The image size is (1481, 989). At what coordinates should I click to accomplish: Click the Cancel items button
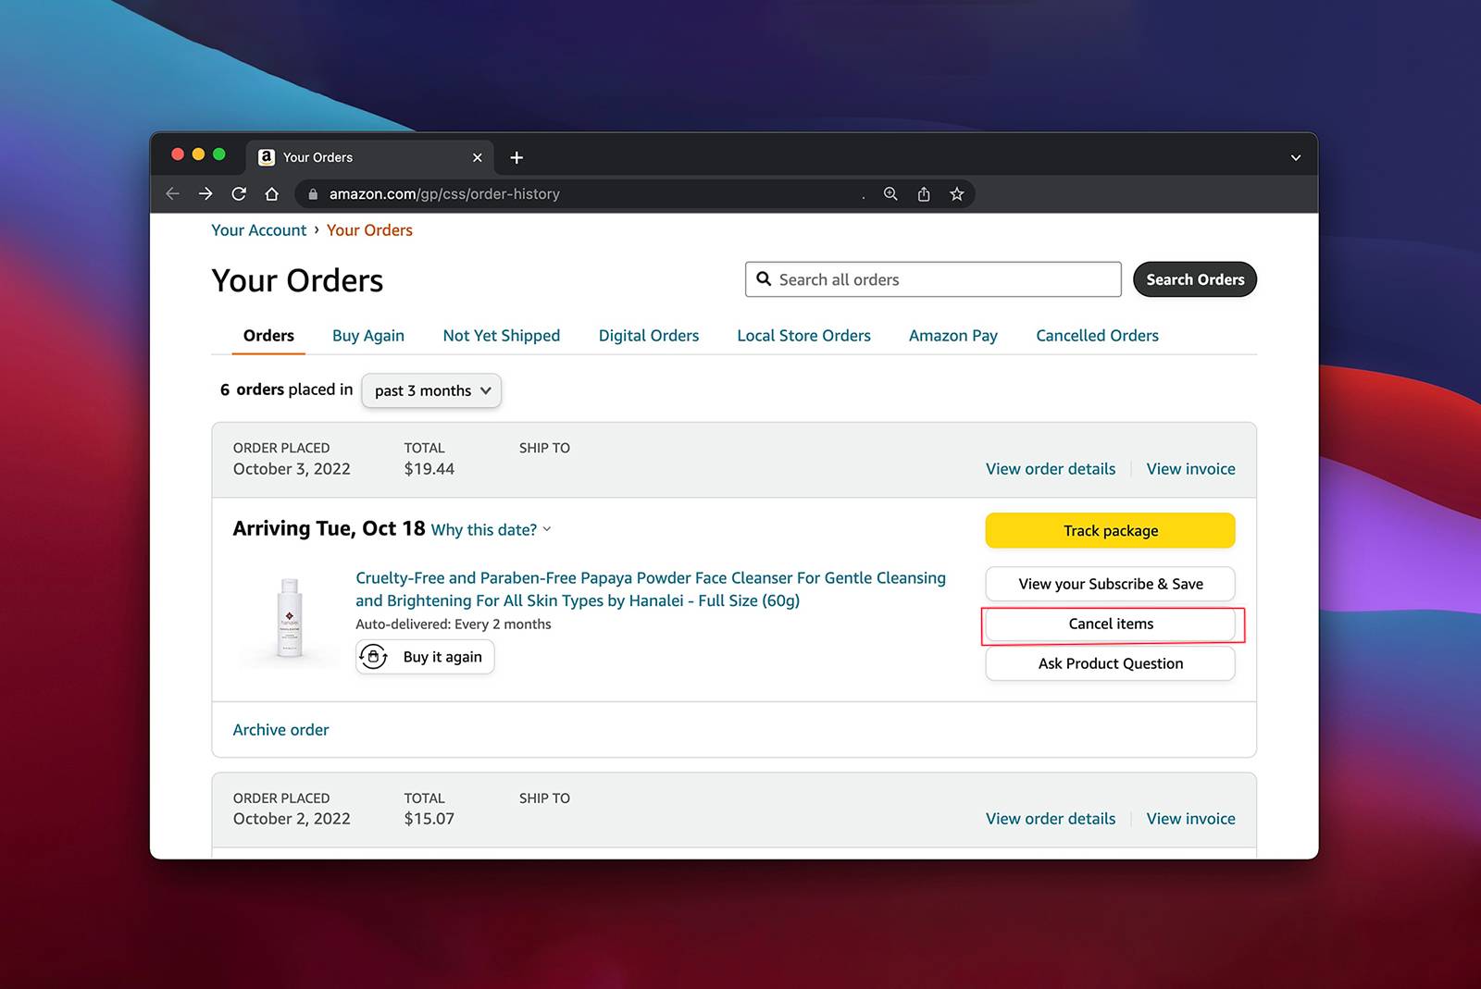coord(1110,624)
